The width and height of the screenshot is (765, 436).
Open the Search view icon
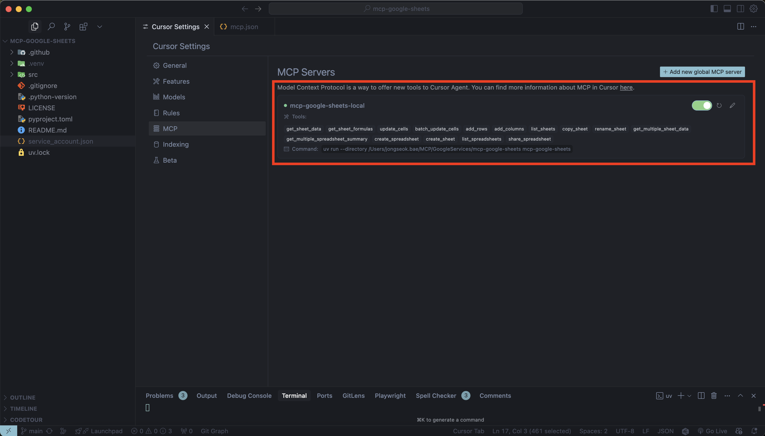tap(51, 27)
